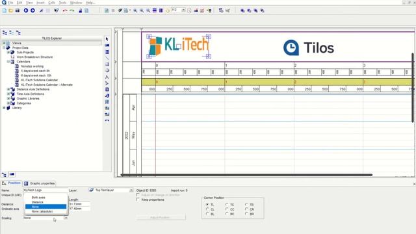The width and height of the screenshot is (416, 234).
Task: Open the Insert menu
Action: coord(40,3)
